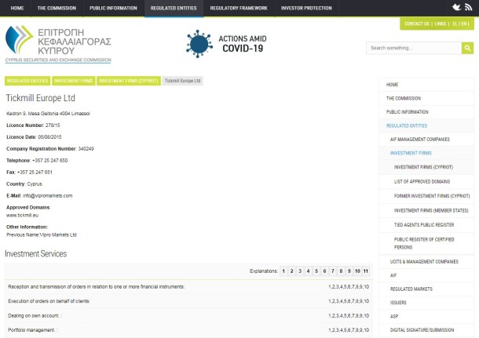
Task: Click explanation number 11
Action: click(x=366, y=271)
